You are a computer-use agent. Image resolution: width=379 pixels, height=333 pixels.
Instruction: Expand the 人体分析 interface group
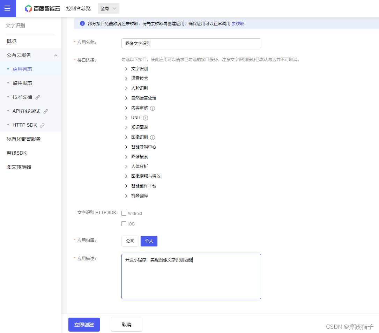[126, 166]
